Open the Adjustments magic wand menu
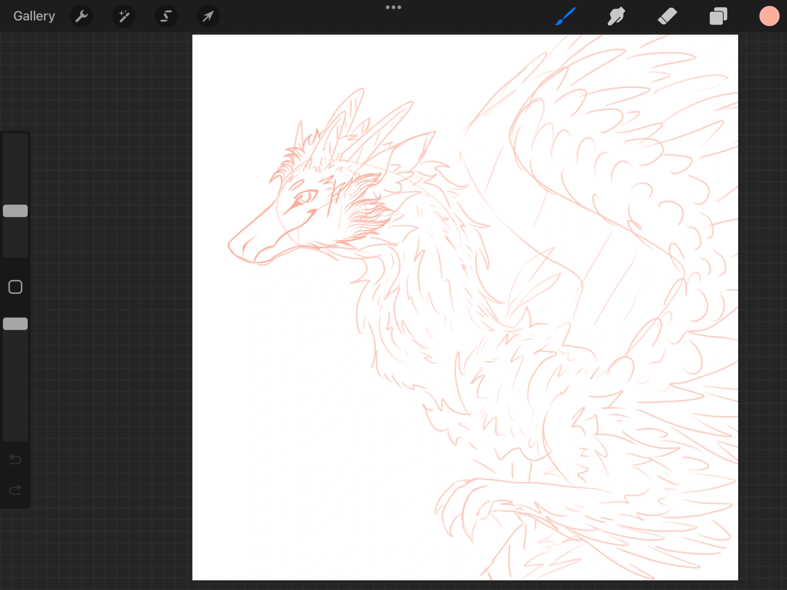Image resolution: width=787 pixels, height=590 pixels. [x=124, y=16]
